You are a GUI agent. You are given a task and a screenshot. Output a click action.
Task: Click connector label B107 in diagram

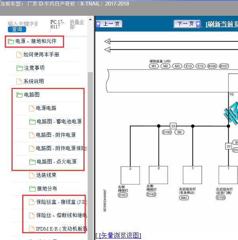tap(224, 66)
